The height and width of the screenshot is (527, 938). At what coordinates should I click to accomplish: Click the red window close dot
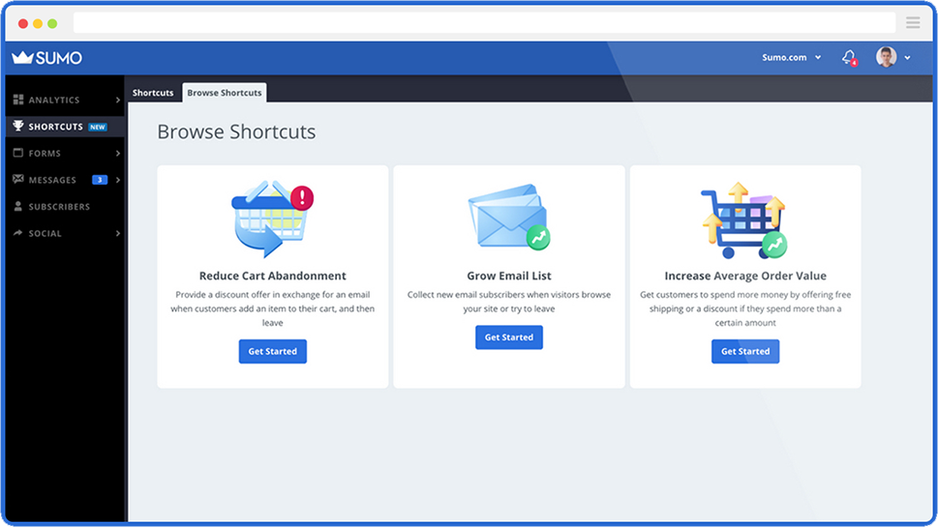click(22, 23)
